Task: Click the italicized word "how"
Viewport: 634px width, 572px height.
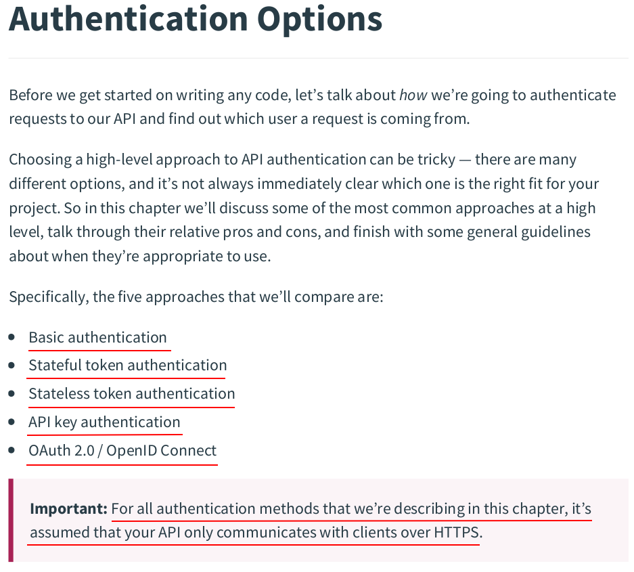Action: coord(413,95)
